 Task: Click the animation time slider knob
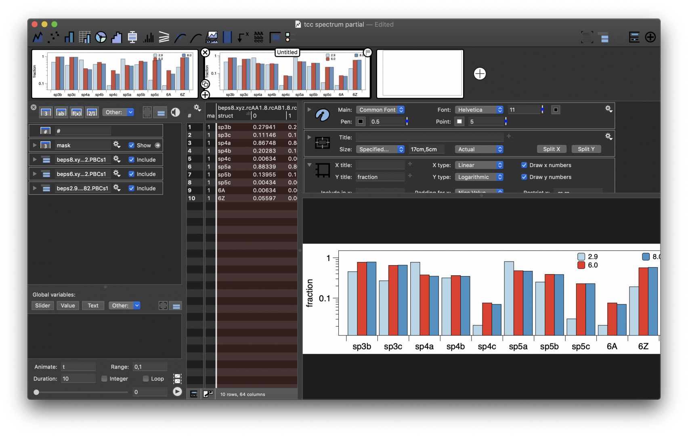pyautogui.click(x=36, y=392)
